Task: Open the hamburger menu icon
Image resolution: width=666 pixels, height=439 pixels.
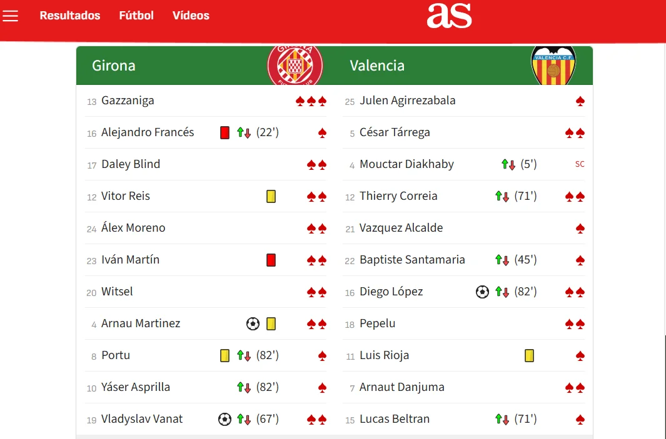Action: 11,16
